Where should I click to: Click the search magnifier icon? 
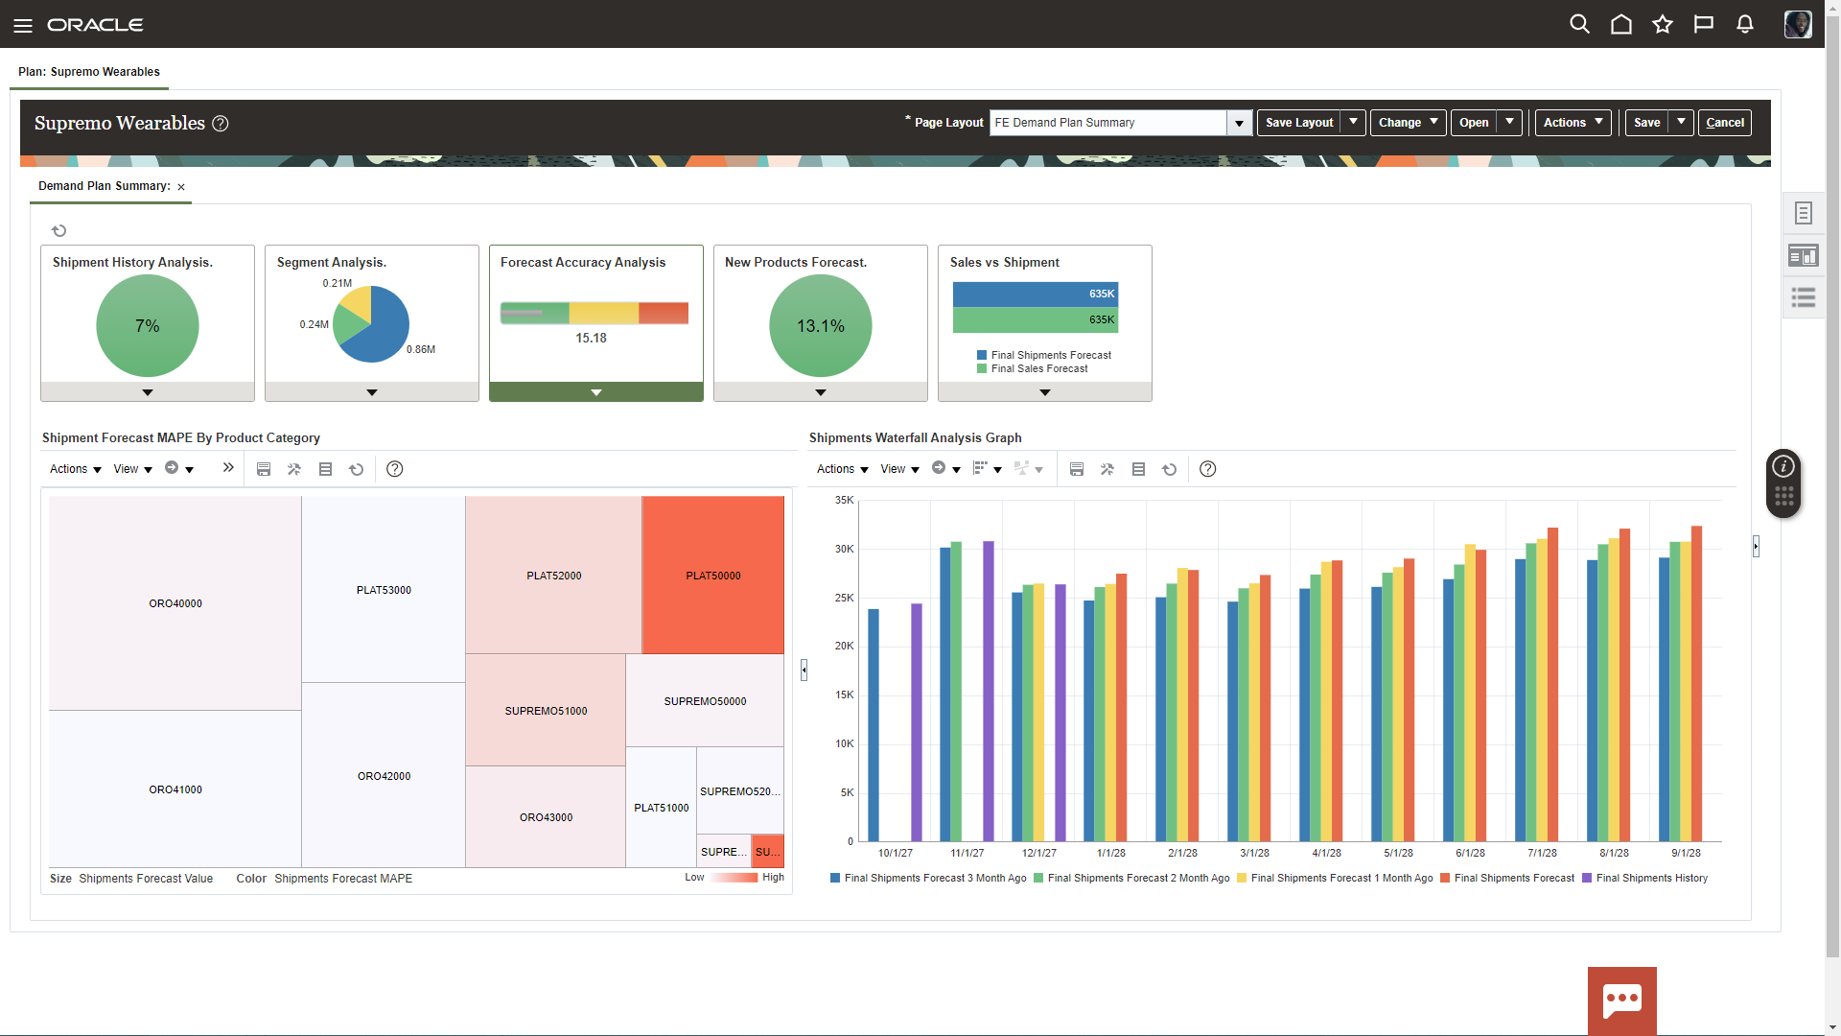1579,24
